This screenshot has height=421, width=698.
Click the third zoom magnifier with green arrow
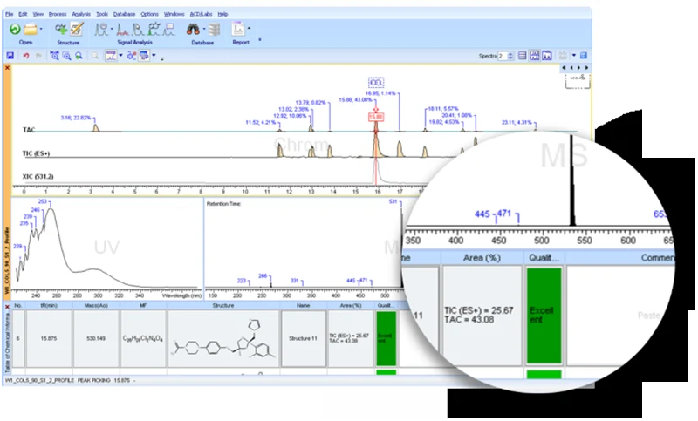tap(79, 56)
